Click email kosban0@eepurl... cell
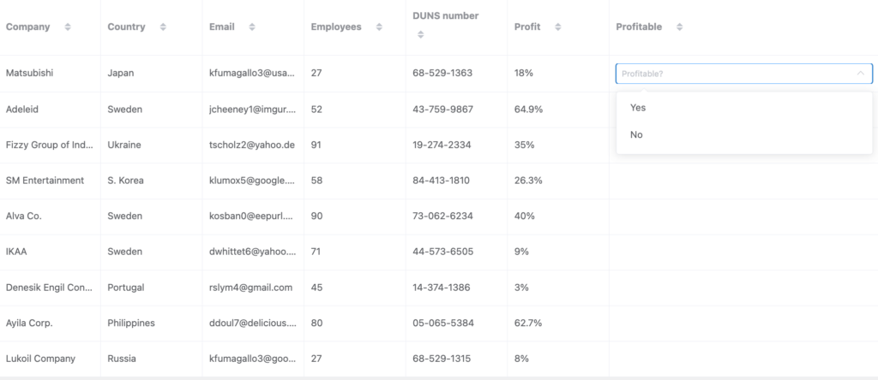 click(x=253, y=217)
